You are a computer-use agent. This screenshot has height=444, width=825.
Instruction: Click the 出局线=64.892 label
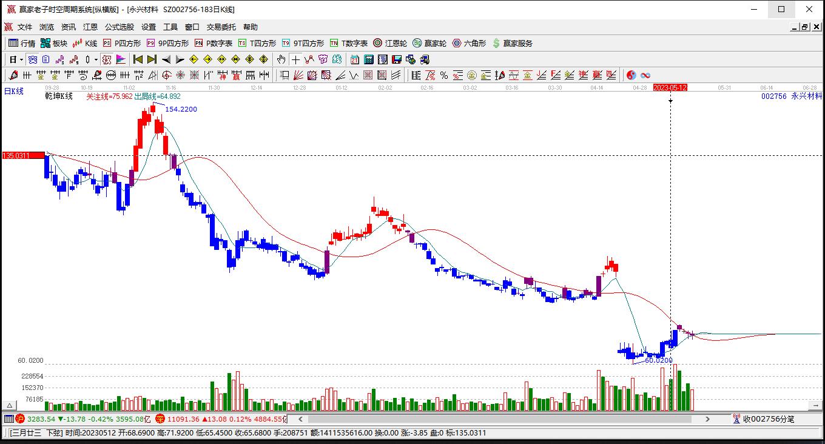tap(157, 96)
